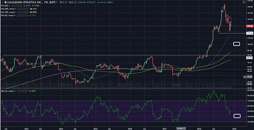Click the 100.00 label on price scale
The image size is (254, 130).
pyautogui.click(x=250, y=44)
